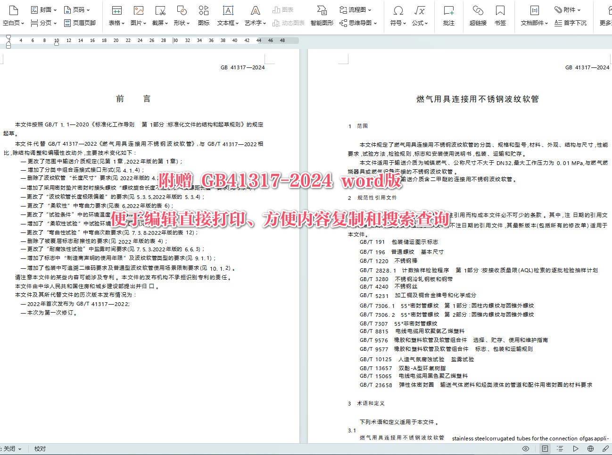
Task: Click the line GB/T 4240 不锈钢丝
Action: point(389,286)
